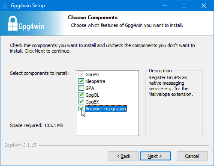Uncheck the Kleopatra component checkbox
This screenshot has width=214, height=166.
(x=81, y=81)
